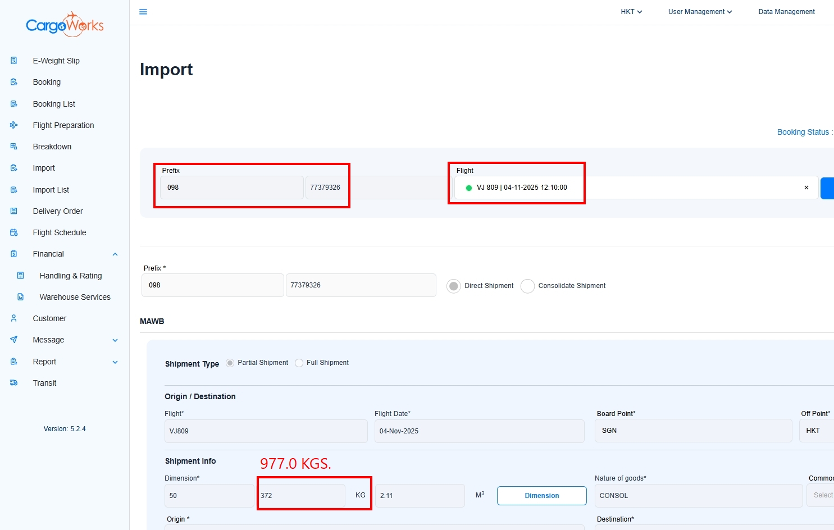The height and width of the screenshot is (530, 834).
Task: Click the hamburger menu icon
Action: tap(143, 12)
